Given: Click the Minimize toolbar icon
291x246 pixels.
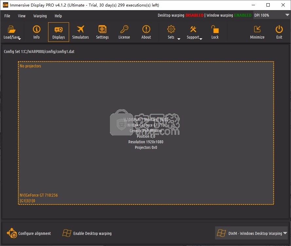Looking at the screenshot, I should [x=257, y=29].
